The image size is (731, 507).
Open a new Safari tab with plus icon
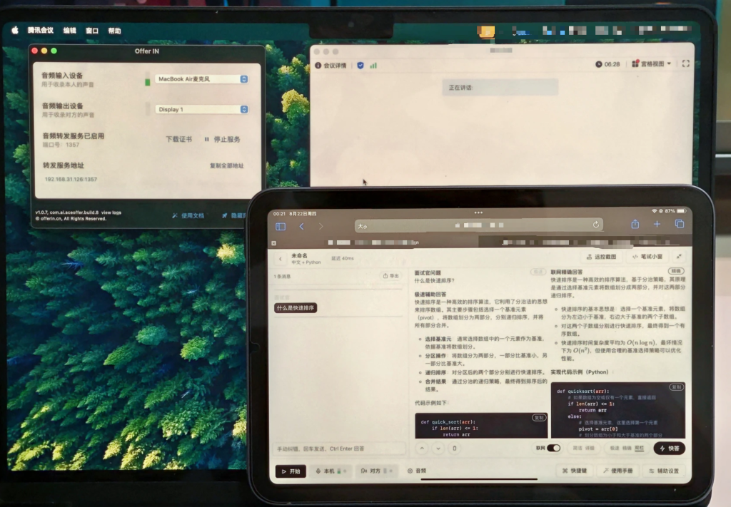tap(657, 225)
